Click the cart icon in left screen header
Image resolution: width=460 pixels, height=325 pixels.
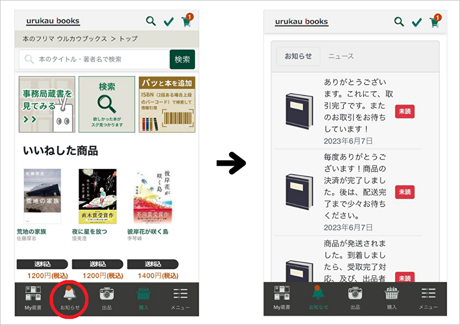point(186,21)
